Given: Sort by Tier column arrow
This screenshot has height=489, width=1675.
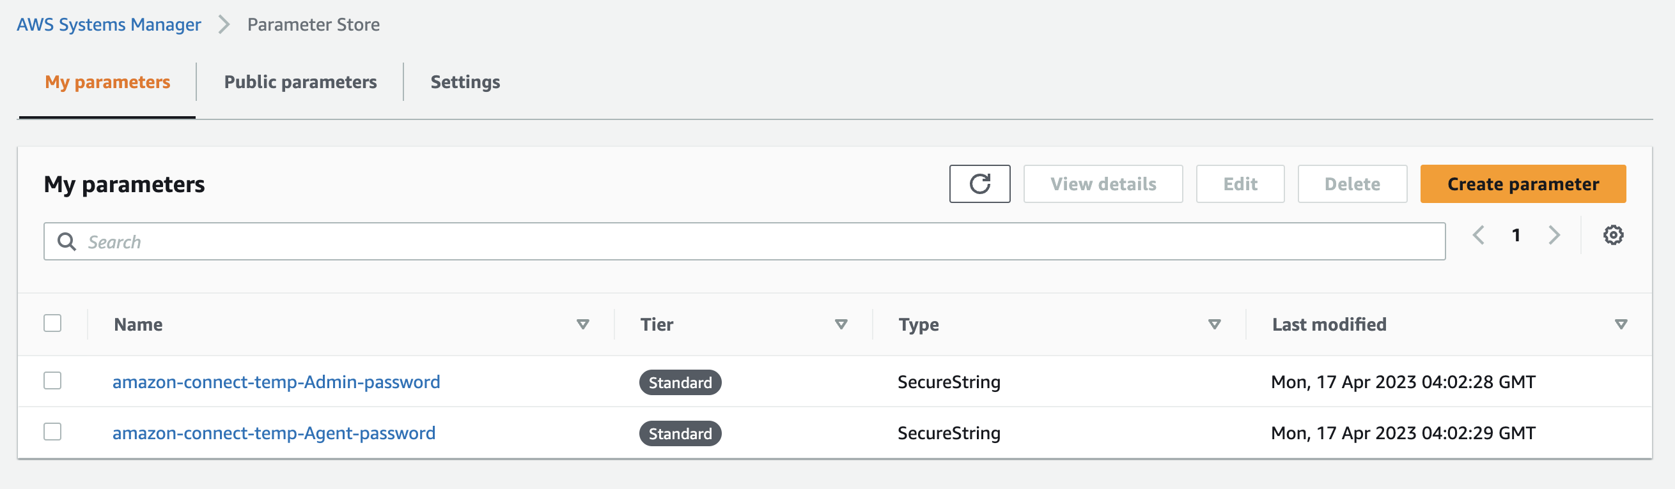Looking at the screenshot, I should pyautogui.click(x=841, y=324).
